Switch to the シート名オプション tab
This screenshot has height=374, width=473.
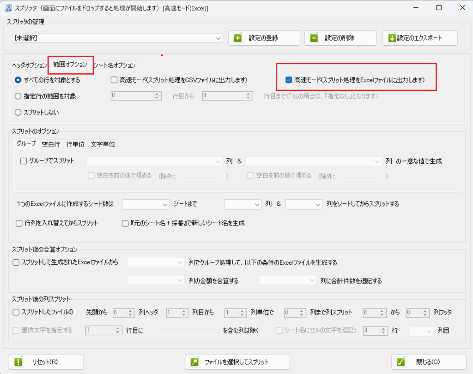[x=115, y=65]
